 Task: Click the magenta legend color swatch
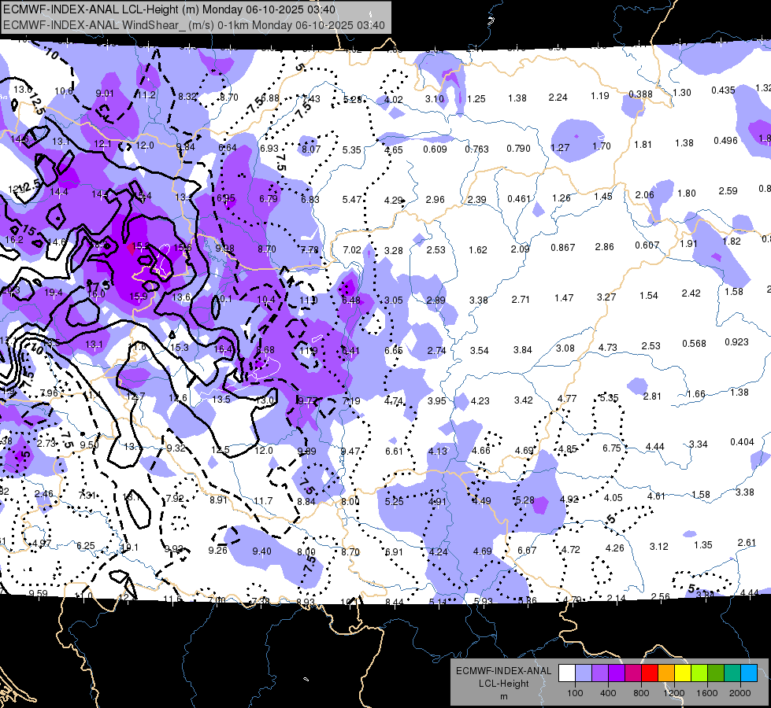(x=633, y=673)
